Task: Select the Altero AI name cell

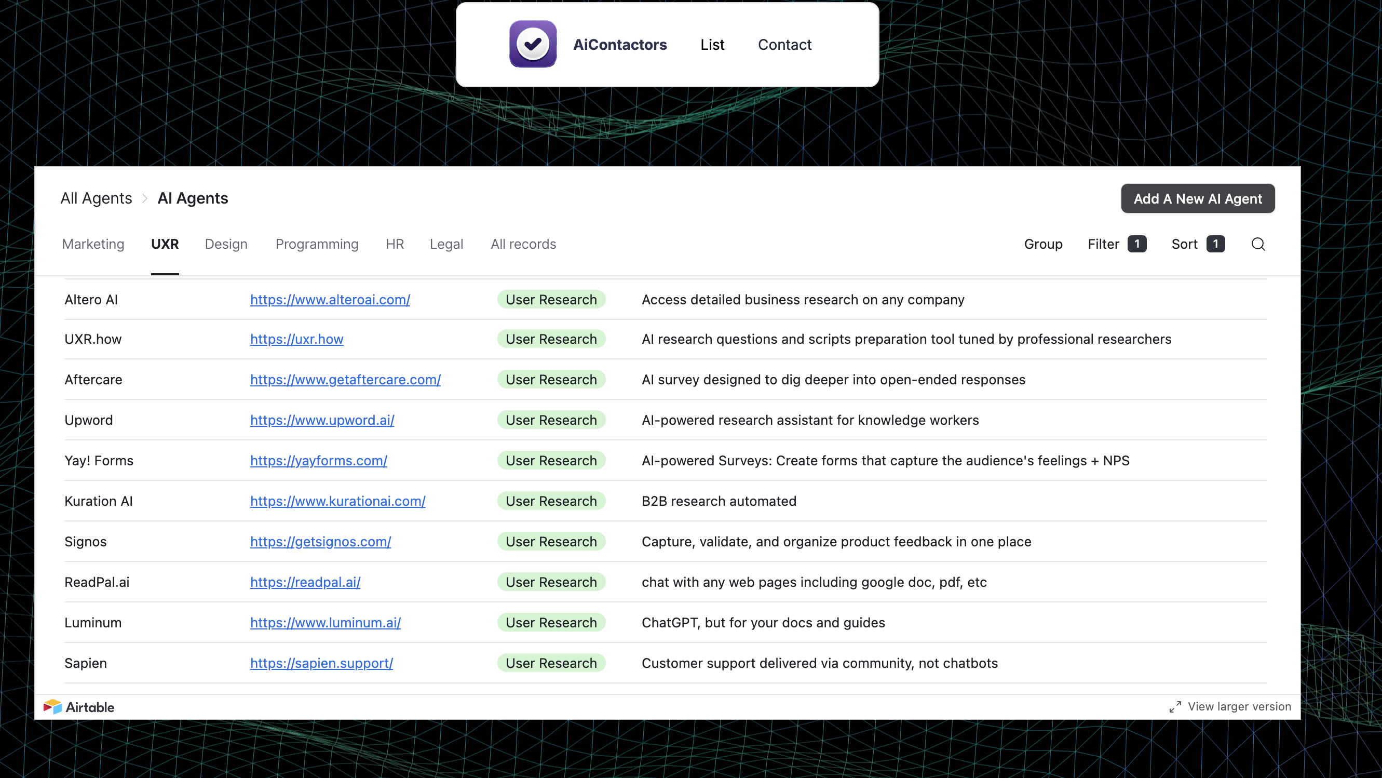Action: pyautogui.click(x=91, y=299)
